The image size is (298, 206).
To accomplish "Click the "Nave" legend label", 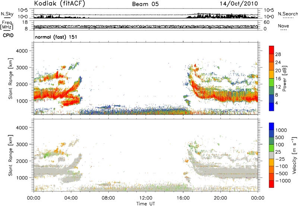I will pos(283,26).
